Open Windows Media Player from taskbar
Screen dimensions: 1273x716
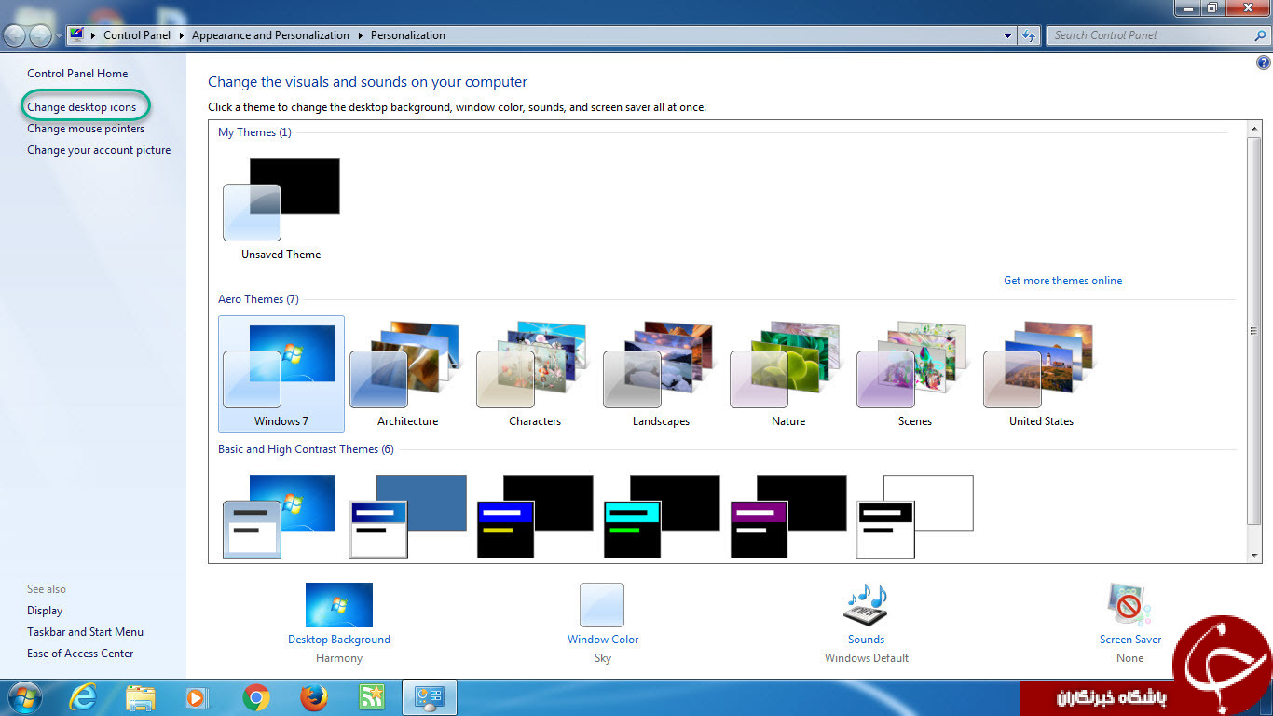197,697
